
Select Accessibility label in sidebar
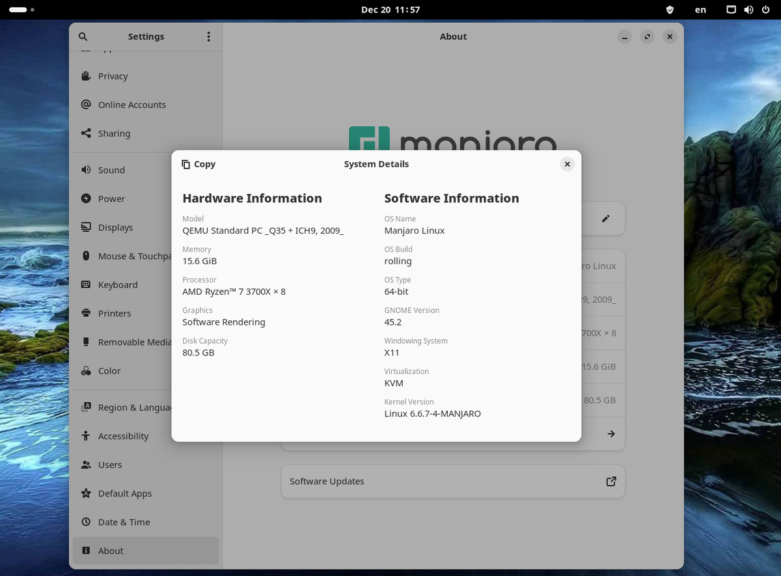124,436
